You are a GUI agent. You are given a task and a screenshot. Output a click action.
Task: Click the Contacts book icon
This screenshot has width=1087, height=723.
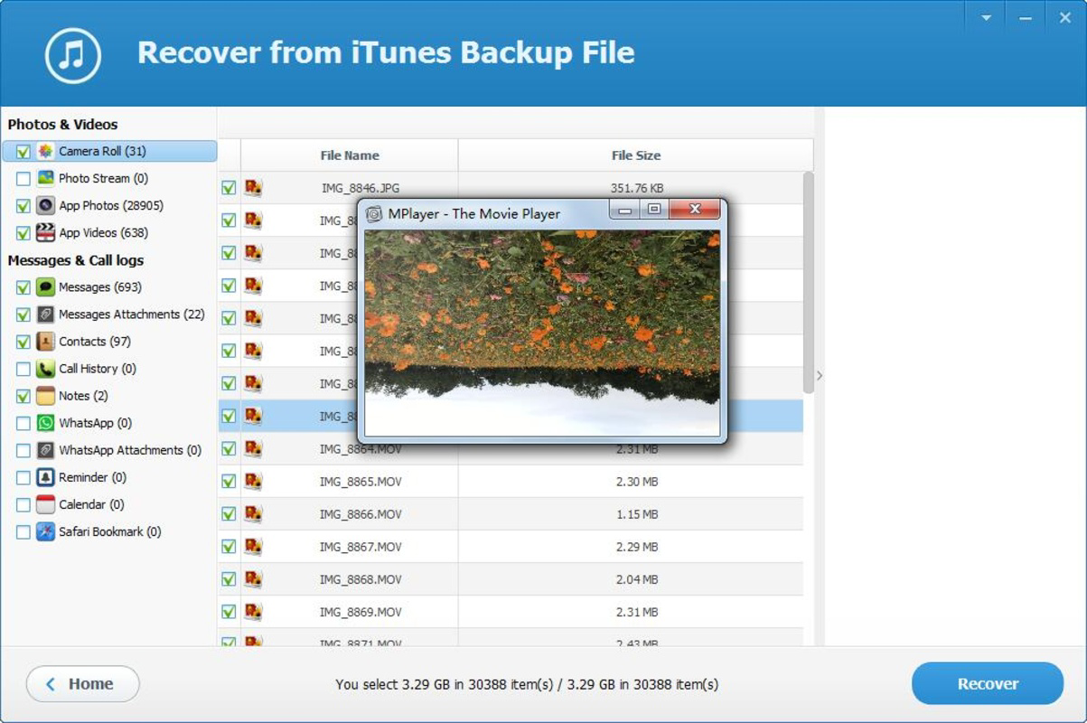(x=45, y=342)
